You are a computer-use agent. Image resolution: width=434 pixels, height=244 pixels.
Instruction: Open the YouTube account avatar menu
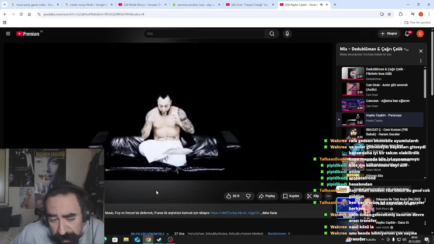click(420, 34)
